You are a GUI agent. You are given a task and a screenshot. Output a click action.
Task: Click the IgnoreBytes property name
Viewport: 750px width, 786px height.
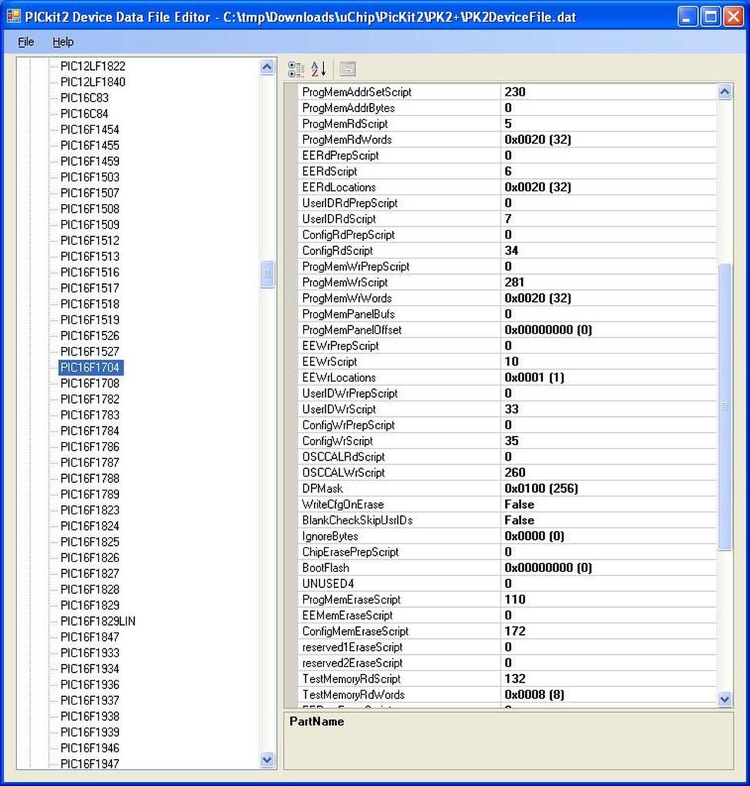coord(330,536)
